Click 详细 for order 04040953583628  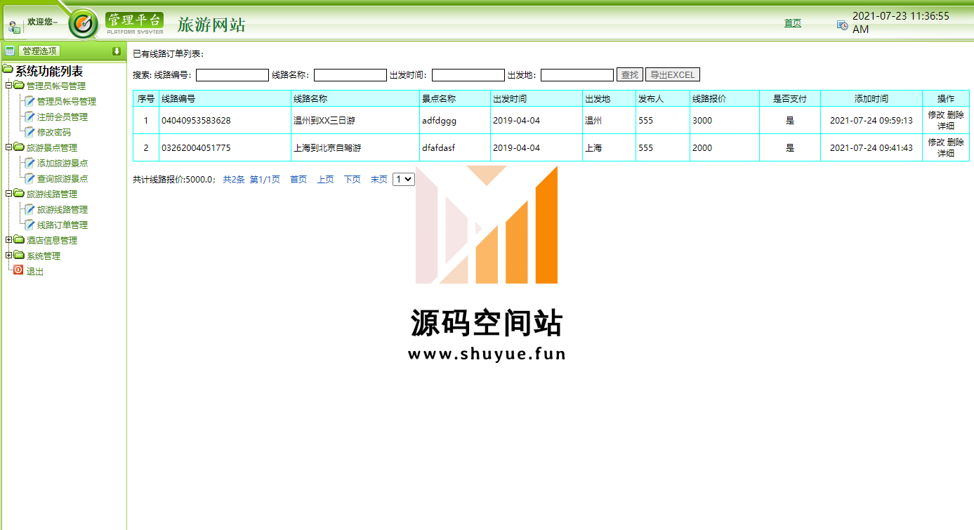coord(946,126)
